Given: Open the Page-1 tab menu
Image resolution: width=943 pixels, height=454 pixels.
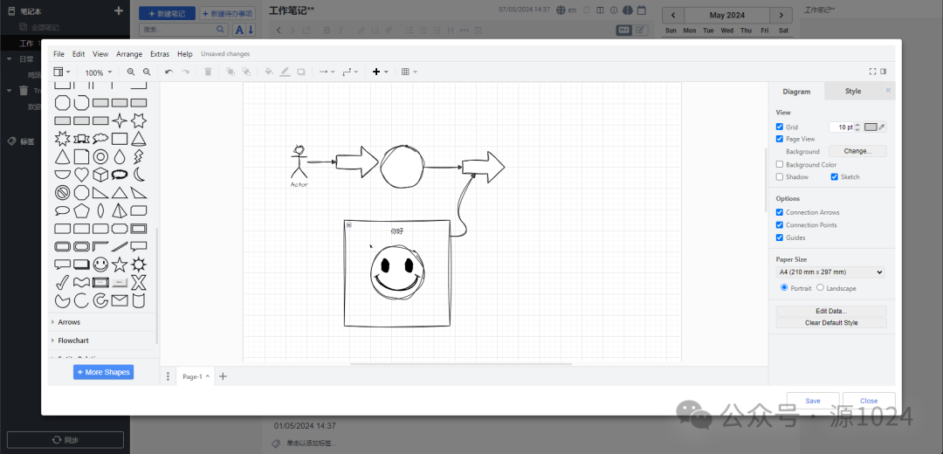Looking at the screenshot, I should click(196, 376).
